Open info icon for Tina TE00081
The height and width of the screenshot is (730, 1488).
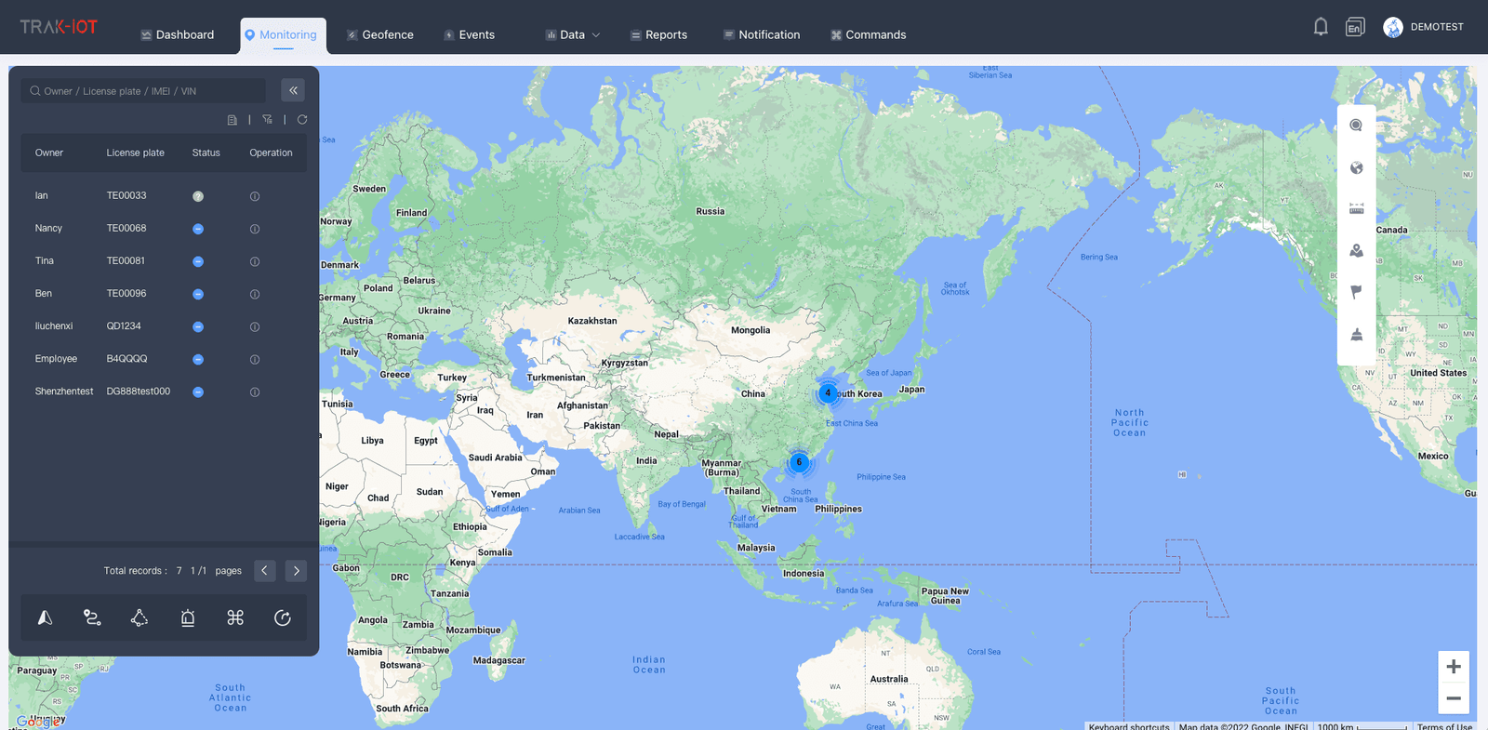pyautogui.click(x=255, y=261)
